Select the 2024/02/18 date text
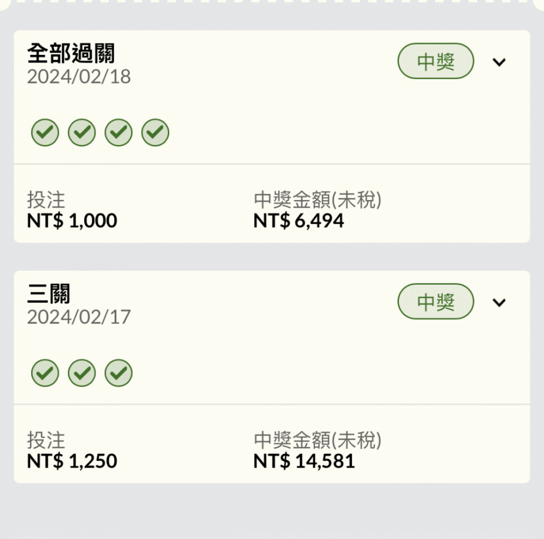Image resolution: width=544 pixels, height=539 pixels. tap(79, 77)
